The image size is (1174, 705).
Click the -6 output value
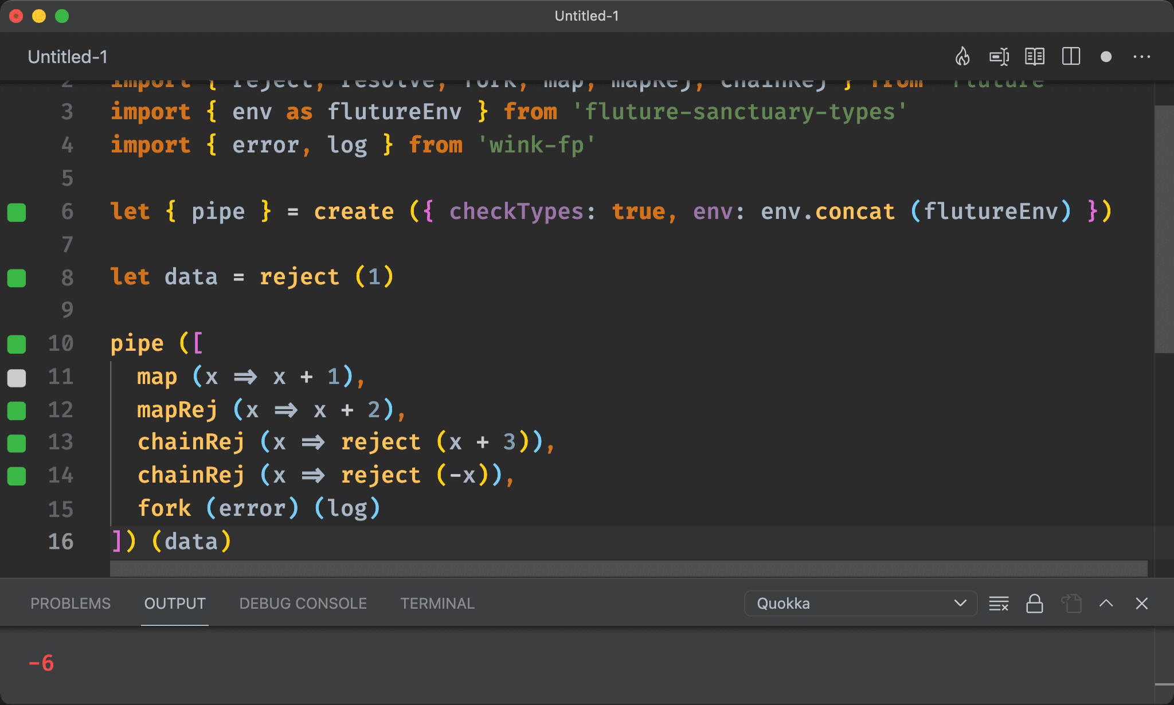tap(41, 663)
